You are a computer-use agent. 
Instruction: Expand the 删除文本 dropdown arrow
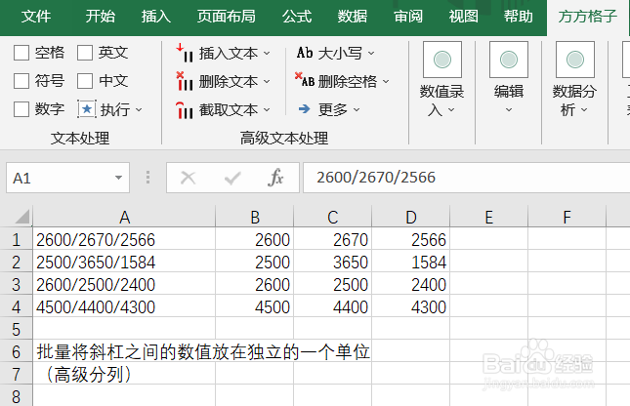[267, 82]
